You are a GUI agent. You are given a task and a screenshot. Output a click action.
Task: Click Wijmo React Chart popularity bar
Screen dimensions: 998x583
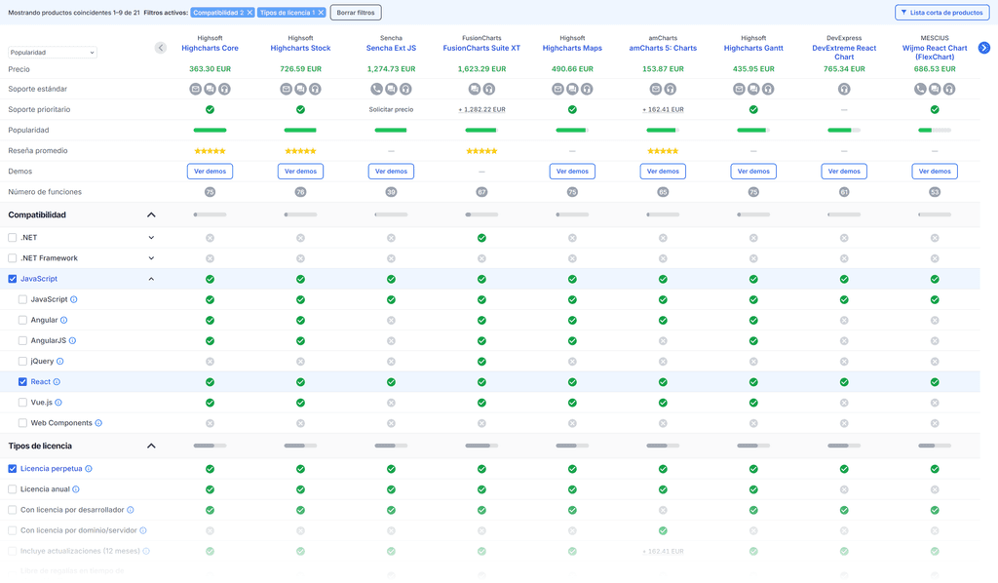click(x=935, y=130)
